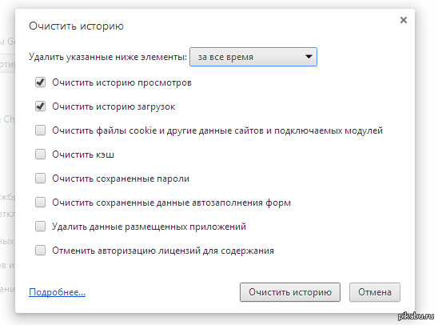Click the 'Очистить историю' button
438x325 pixels.
point(290,292)
